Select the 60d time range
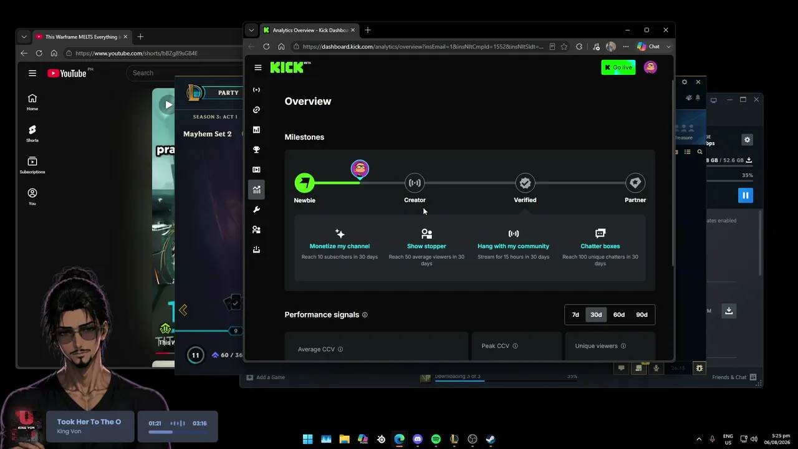 [x=619, y=315]
